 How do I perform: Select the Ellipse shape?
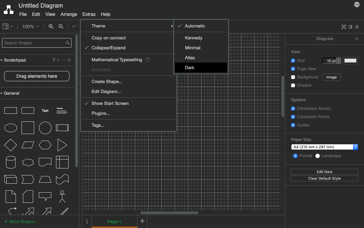click(11, 128)
